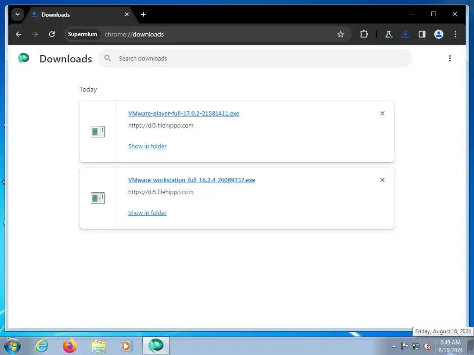Remove VMware-workstation entry from list
The height and width of the screenshot is (355, 474).
point(382,180)
